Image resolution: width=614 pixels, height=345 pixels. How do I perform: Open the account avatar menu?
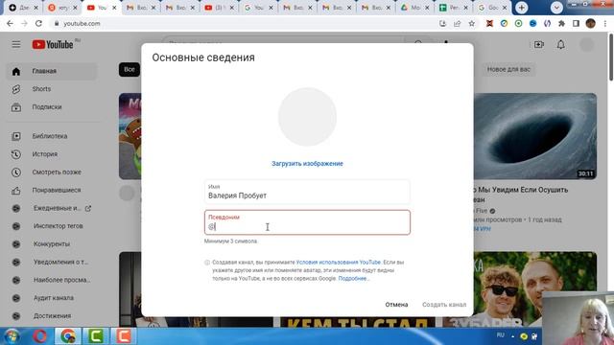(586, 45)
